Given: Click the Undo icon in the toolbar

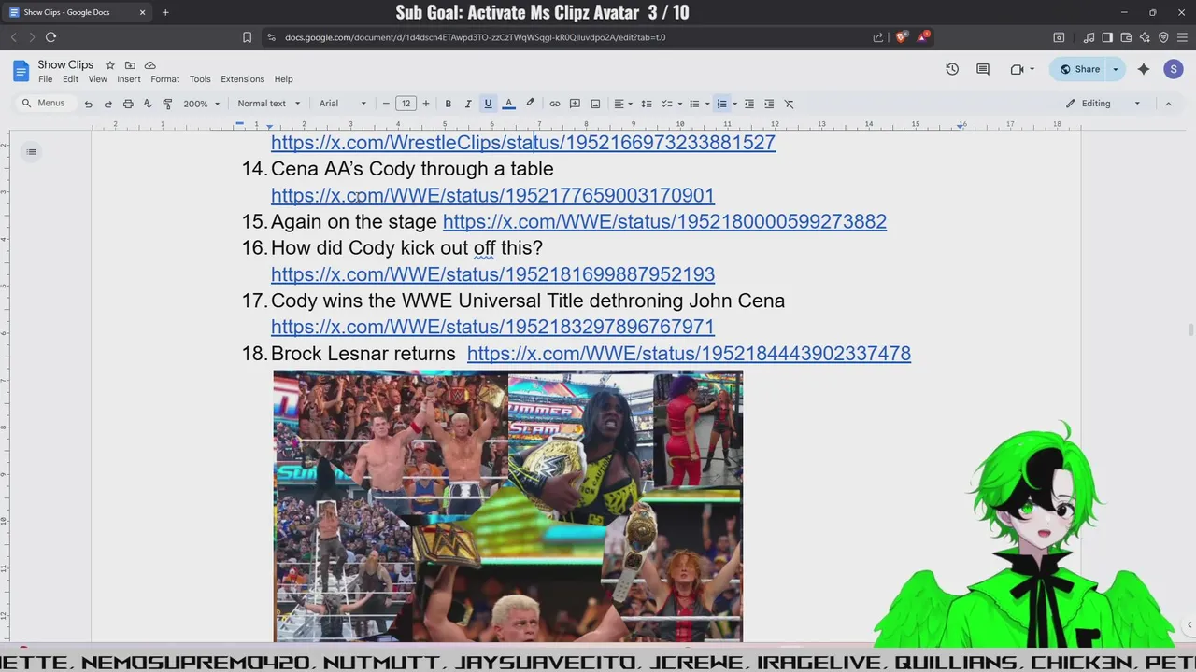Looking at the screenshot, I should (88, 104).
